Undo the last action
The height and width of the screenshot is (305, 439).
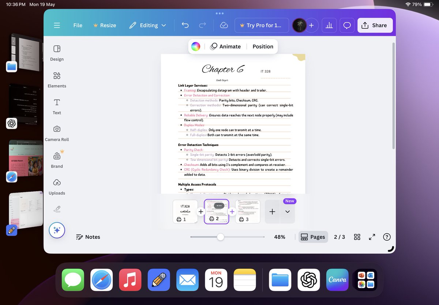click(x=185, y=25)
